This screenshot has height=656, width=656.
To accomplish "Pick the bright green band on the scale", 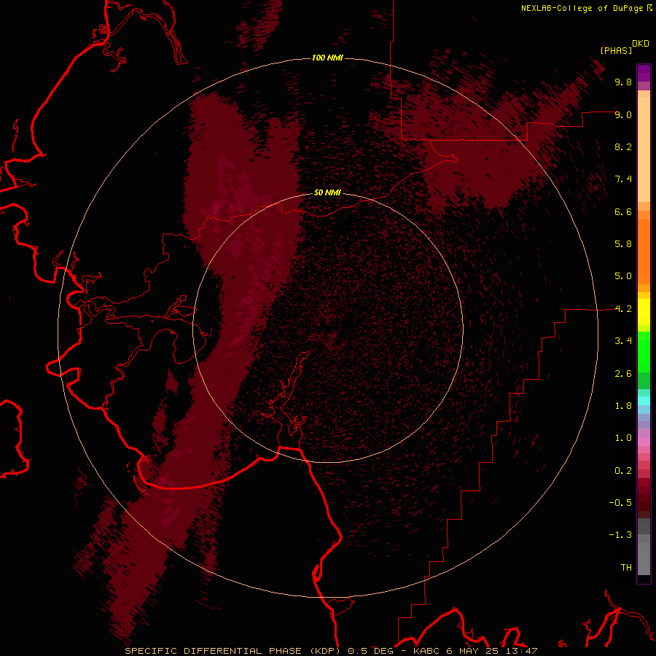I will point(644,352).
